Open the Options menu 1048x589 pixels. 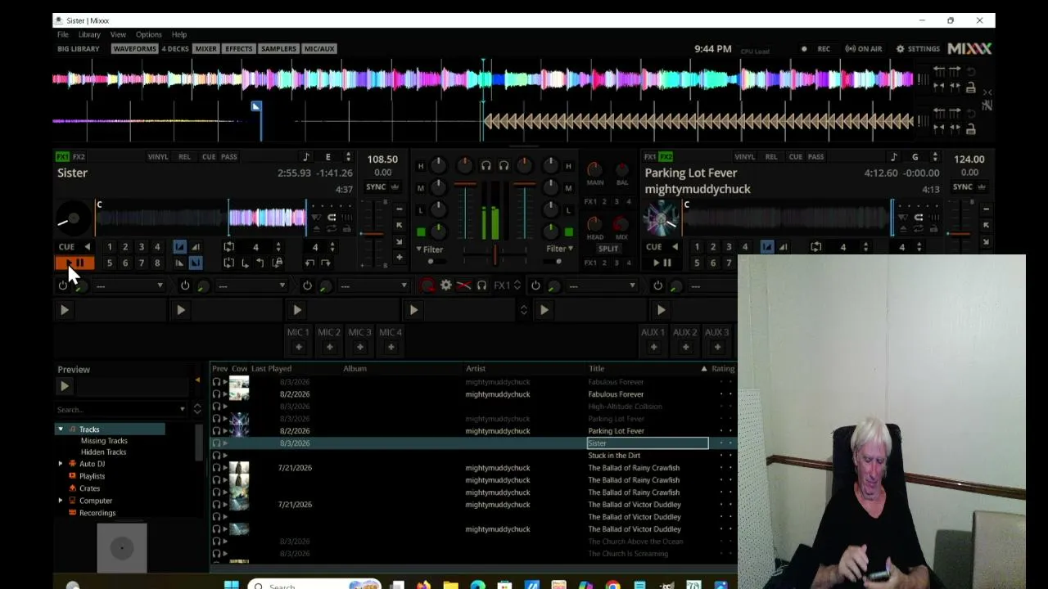click(x=149, y=34)
